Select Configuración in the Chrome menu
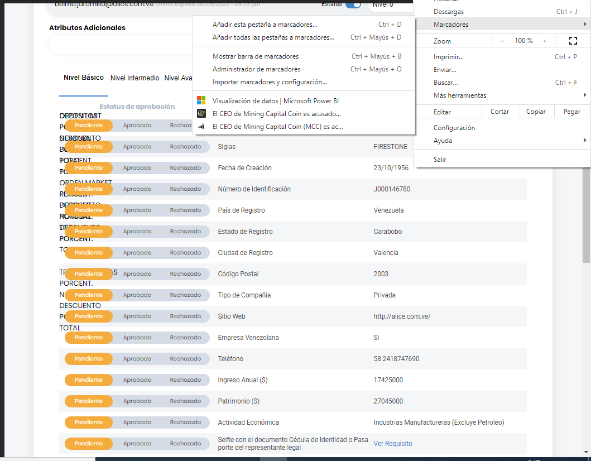Viewport: 591px width, 461px height. [x=454, y=128]
